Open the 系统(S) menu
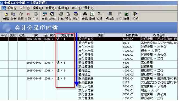Viewport: 182px width, 101px height. (12, 8)
